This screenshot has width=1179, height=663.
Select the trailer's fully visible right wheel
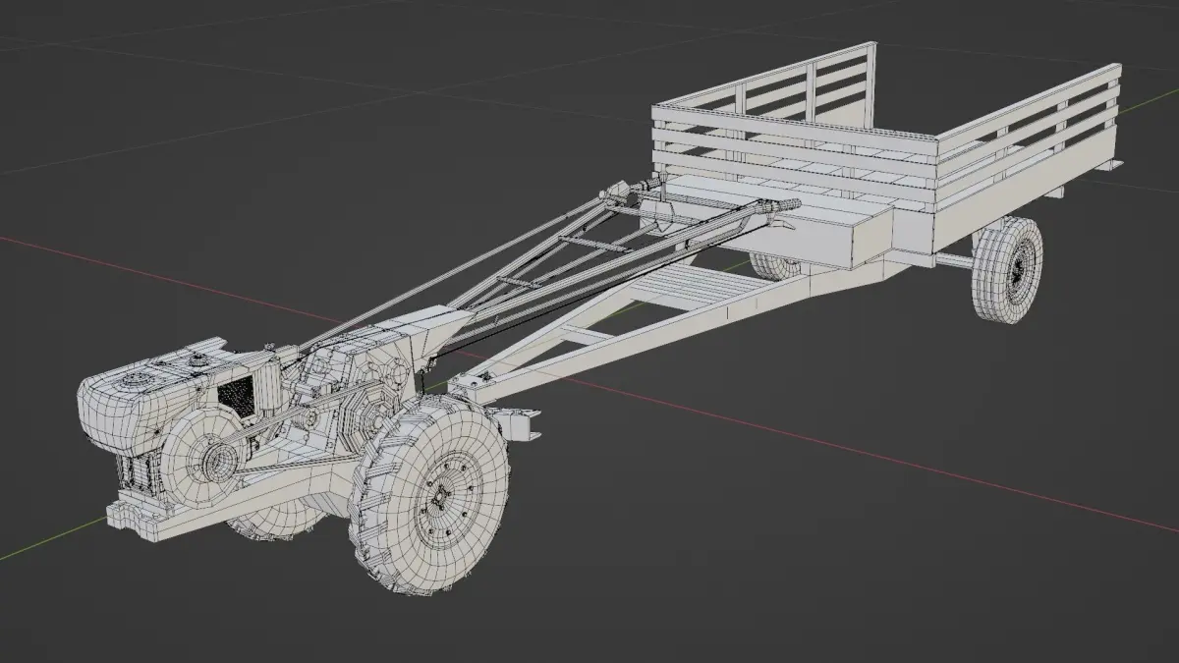tap(1007, 268)
